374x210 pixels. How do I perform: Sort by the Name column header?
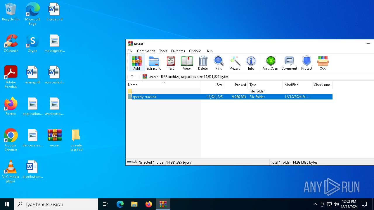(164, 85)
